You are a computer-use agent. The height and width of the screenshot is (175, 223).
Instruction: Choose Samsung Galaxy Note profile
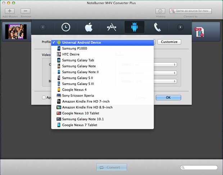click(103, 66)
